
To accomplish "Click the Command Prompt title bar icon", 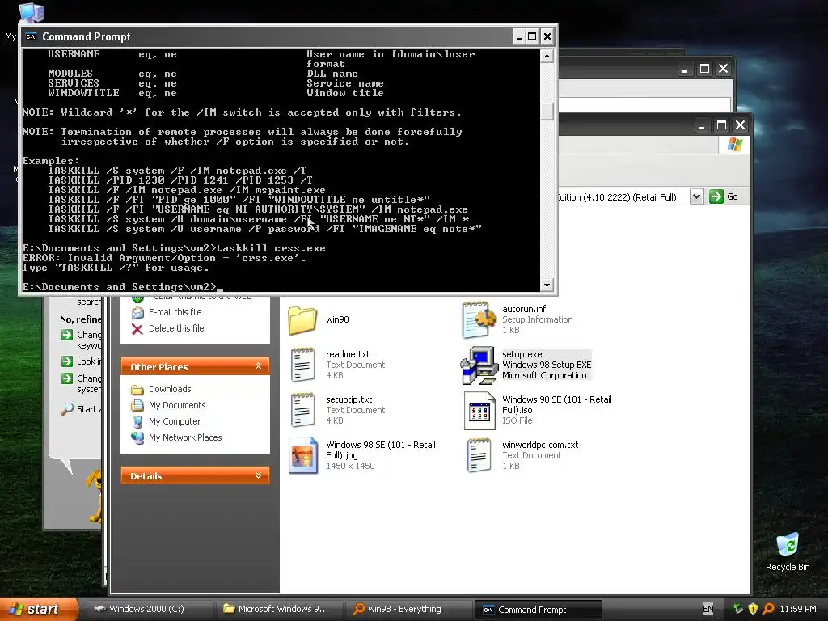I will (x=31, y=36).
